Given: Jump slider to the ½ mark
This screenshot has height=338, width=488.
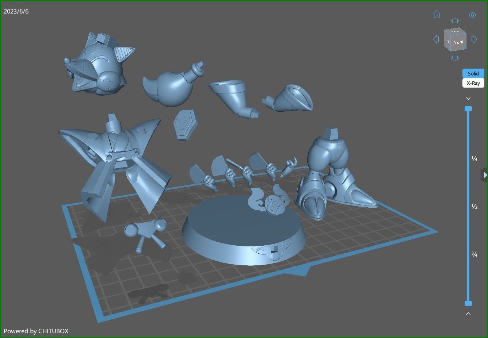Looking at the screenshot, I should (x=474, y=207).
